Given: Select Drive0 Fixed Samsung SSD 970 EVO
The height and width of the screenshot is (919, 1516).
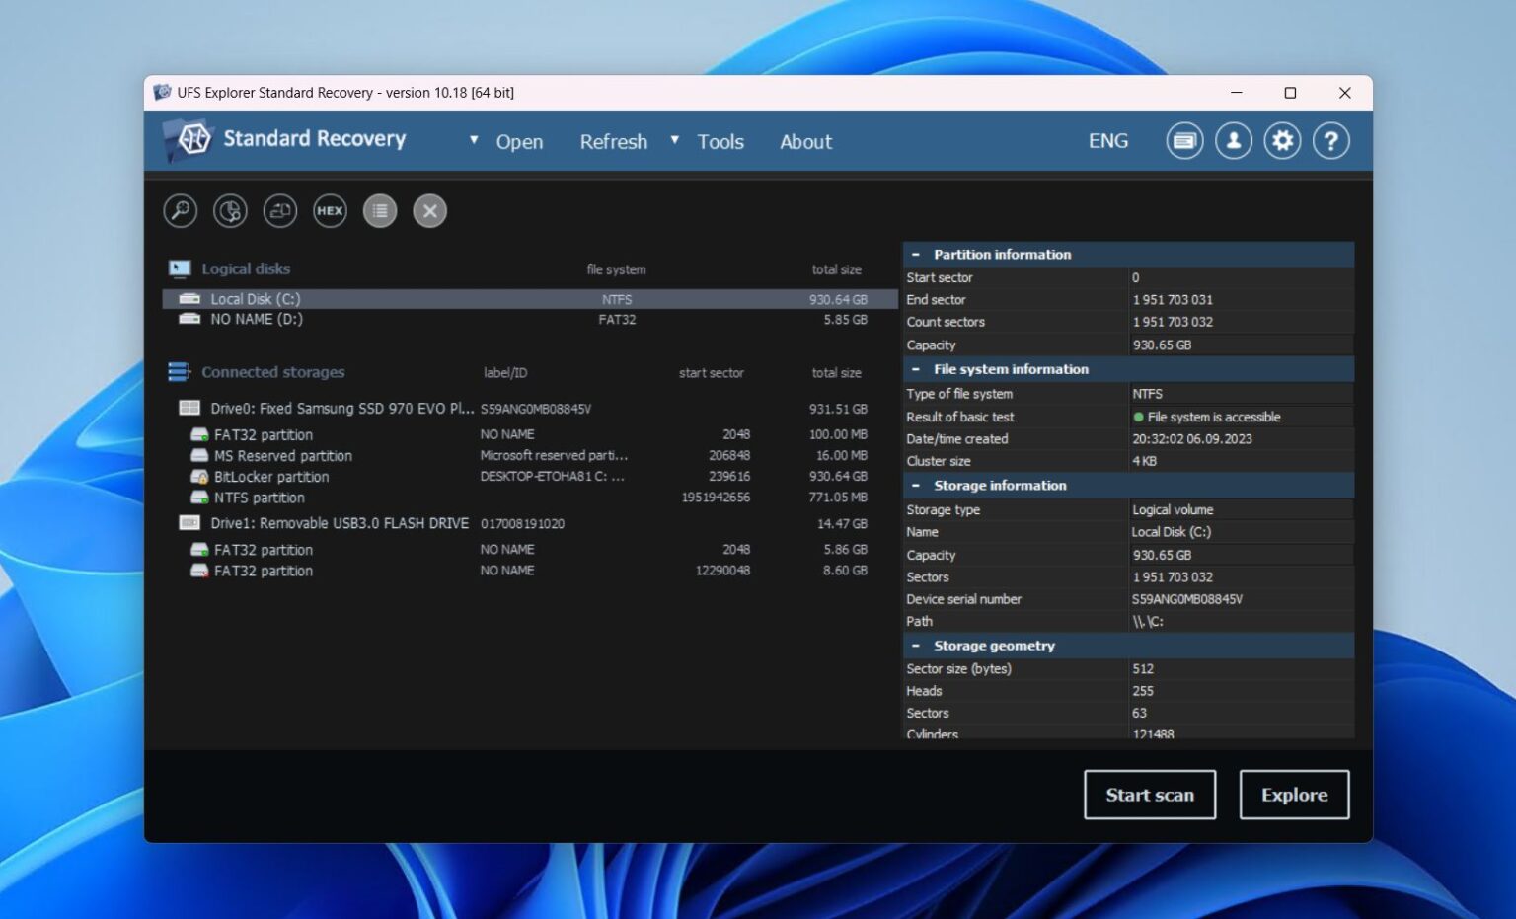Looking at the screenshot, I should tap(530, 408).
